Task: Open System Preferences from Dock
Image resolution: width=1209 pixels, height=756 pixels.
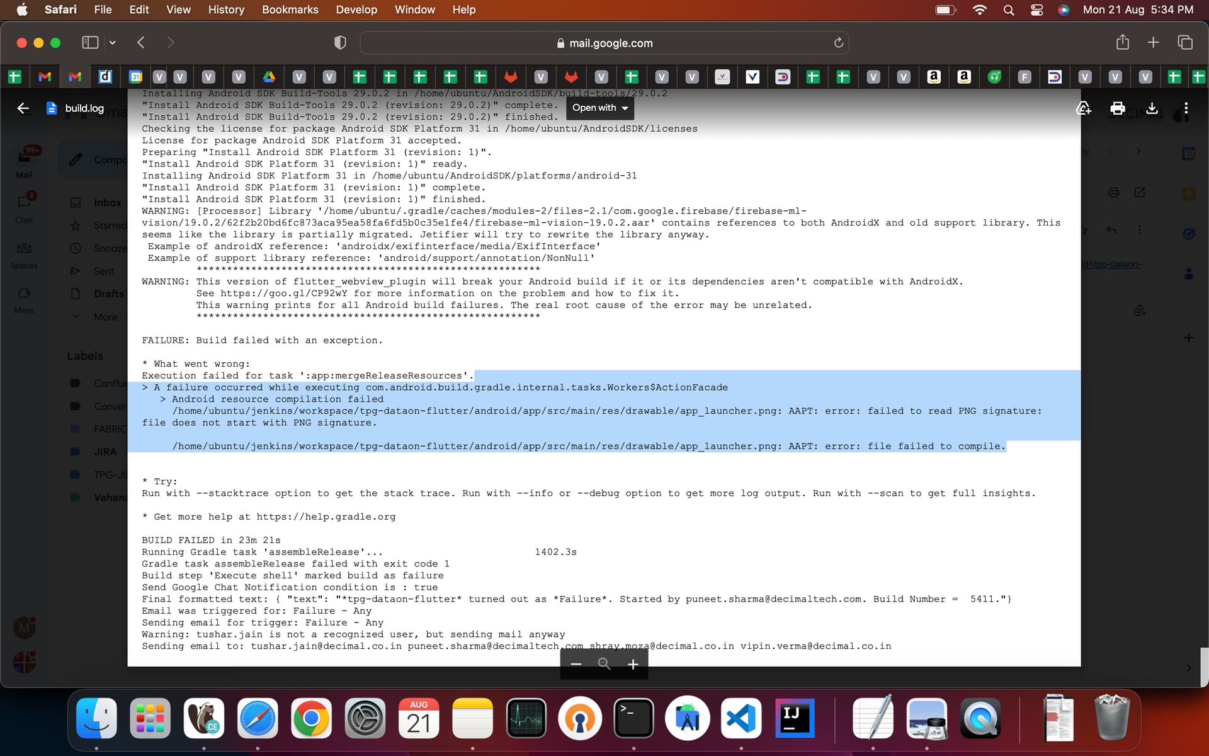Action: [365, 718]
